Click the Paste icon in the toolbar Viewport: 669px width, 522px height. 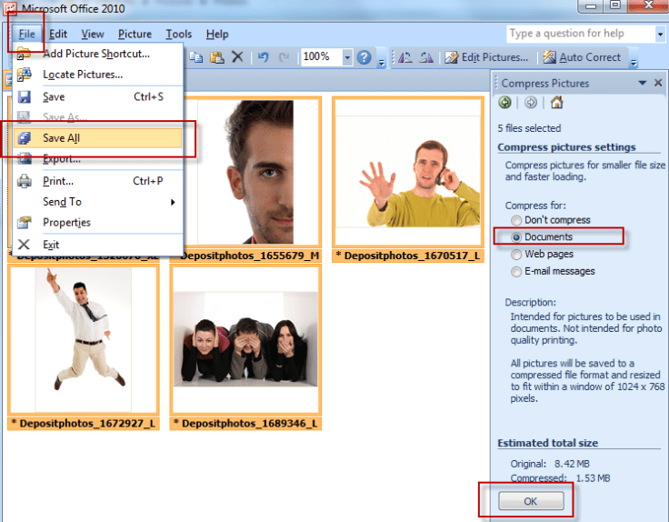[216, 57]
